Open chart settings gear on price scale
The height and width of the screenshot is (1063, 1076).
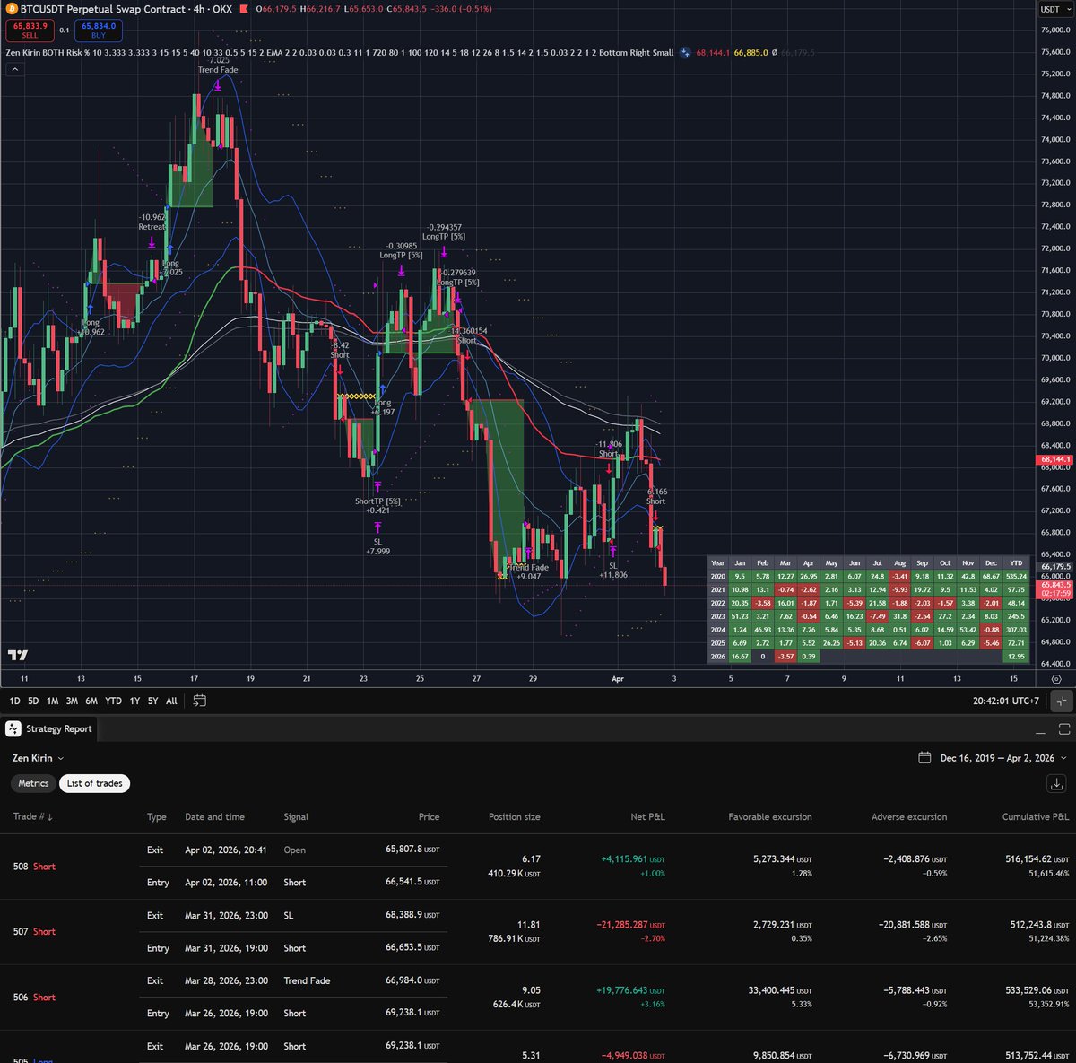1056,679
